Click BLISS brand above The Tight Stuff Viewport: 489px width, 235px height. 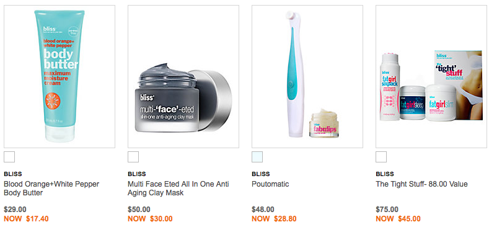click(385, 174)
